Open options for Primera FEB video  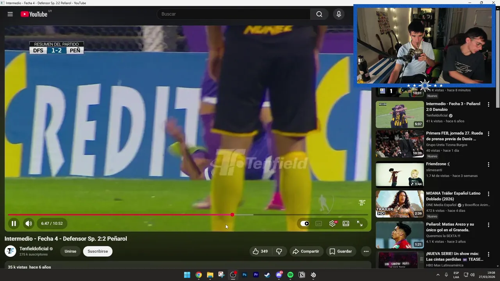(x=488, y=133)
